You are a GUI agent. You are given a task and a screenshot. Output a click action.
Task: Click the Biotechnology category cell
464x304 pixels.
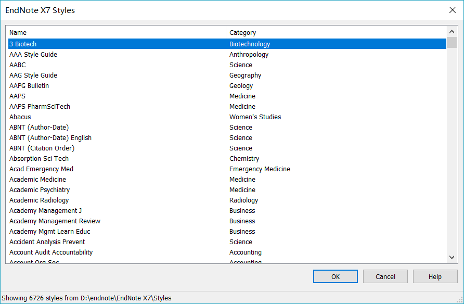[250, 44]
